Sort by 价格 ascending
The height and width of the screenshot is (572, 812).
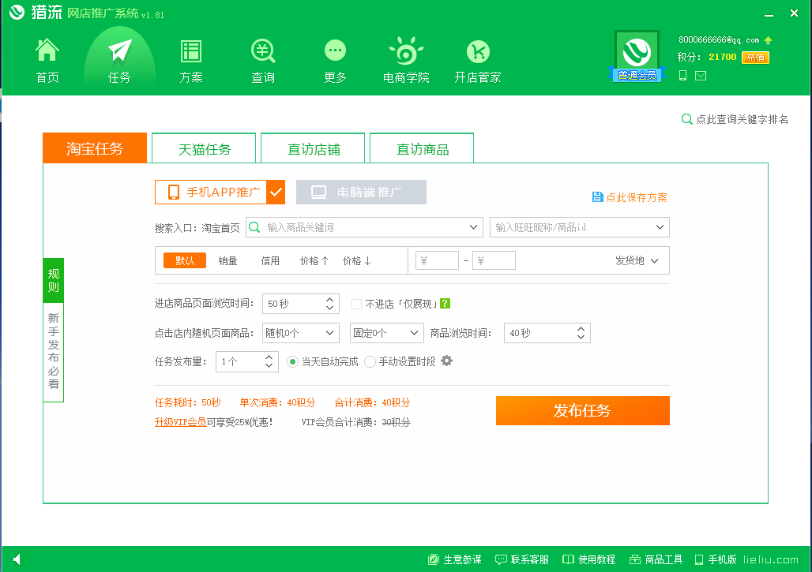314,260
